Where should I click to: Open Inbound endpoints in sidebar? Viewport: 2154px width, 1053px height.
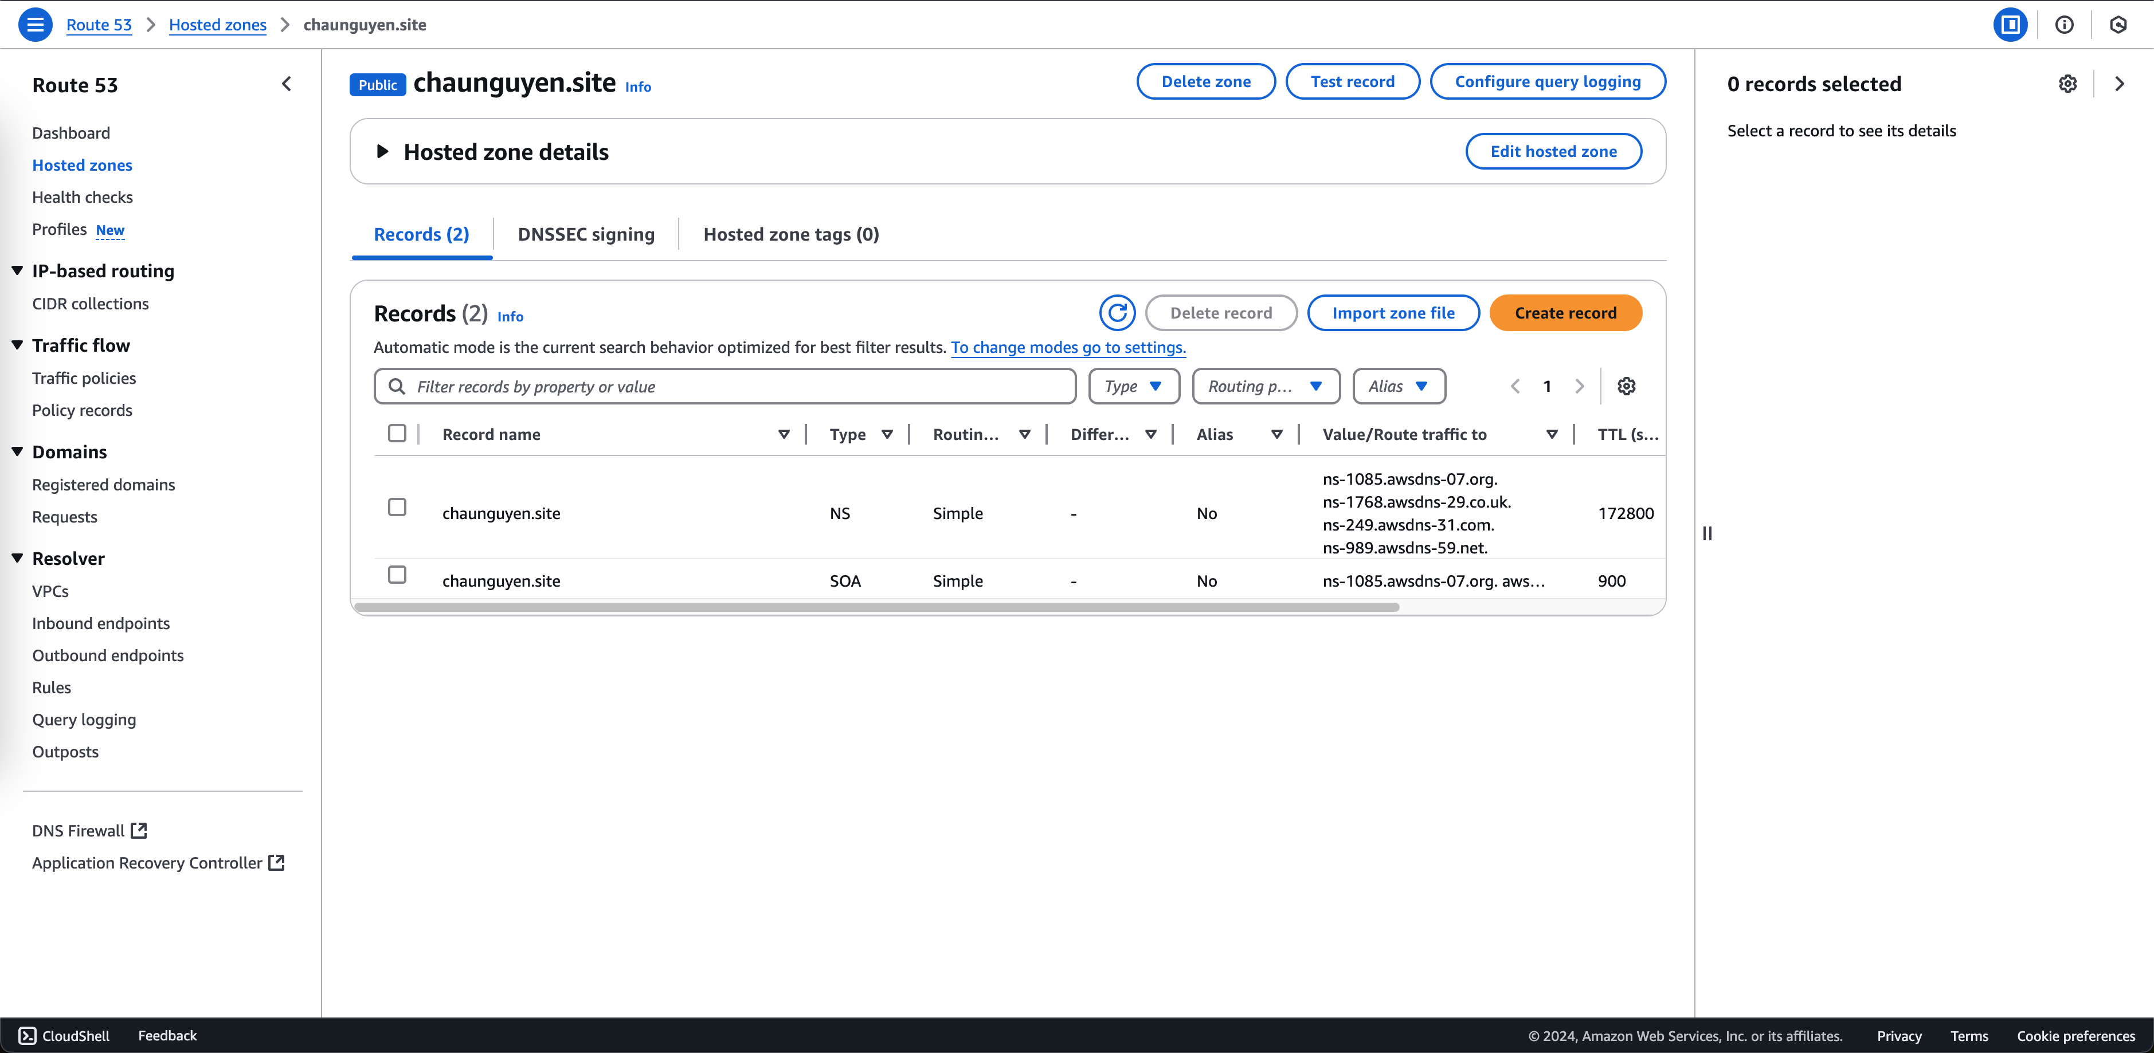tap(100, 623)
